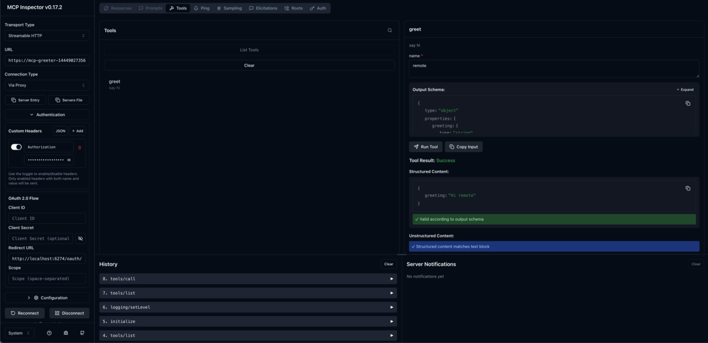Select the greet tool in the list

pos(249,84)
